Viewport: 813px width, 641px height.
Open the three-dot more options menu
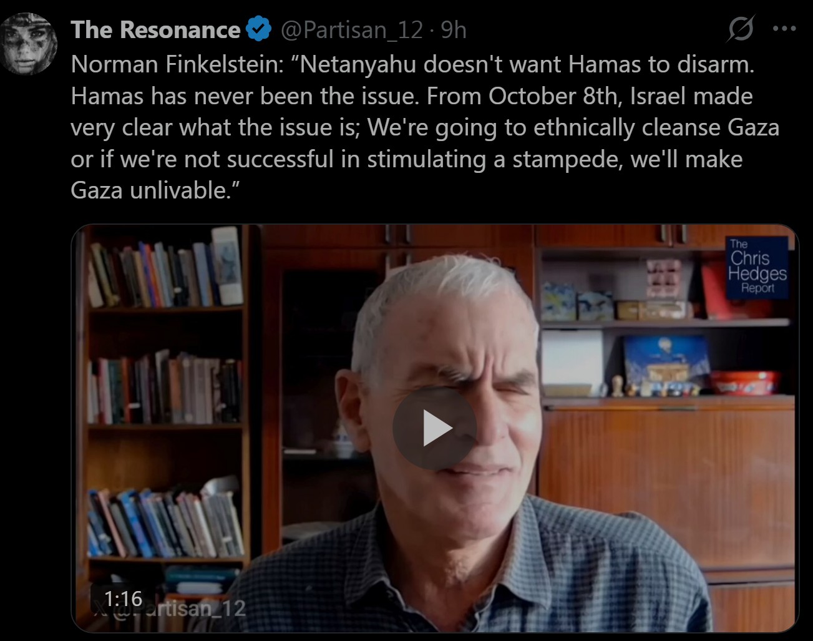pyautogui.click(x=784, y=29)
